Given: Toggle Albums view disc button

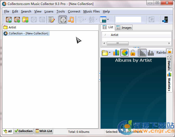Looking at the screenshot, I should [63, 20].
